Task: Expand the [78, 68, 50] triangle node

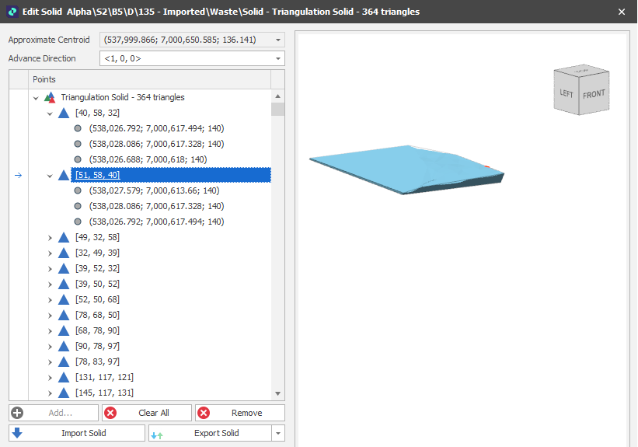Action: pyautogui.click(x=50, y=316)
